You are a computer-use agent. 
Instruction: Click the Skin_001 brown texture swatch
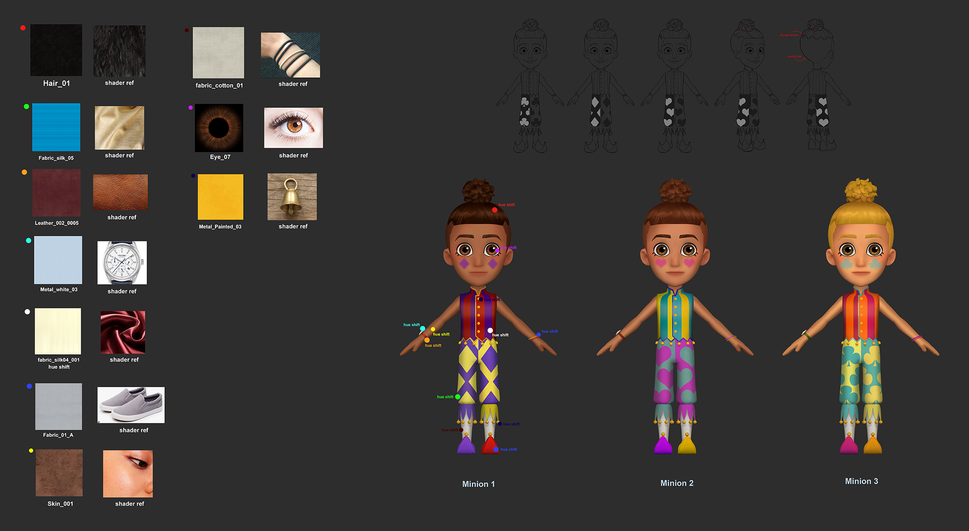pos(59,473)
